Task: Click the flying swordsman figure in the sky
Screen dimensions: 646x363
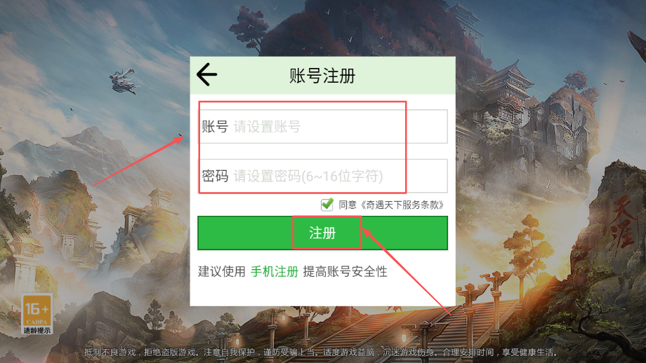Action: [x=123, y=81]
